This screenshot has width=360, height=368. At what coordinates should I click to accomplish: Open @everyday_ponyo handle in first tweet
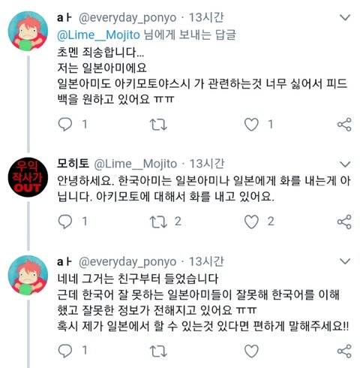pos(127,18)
